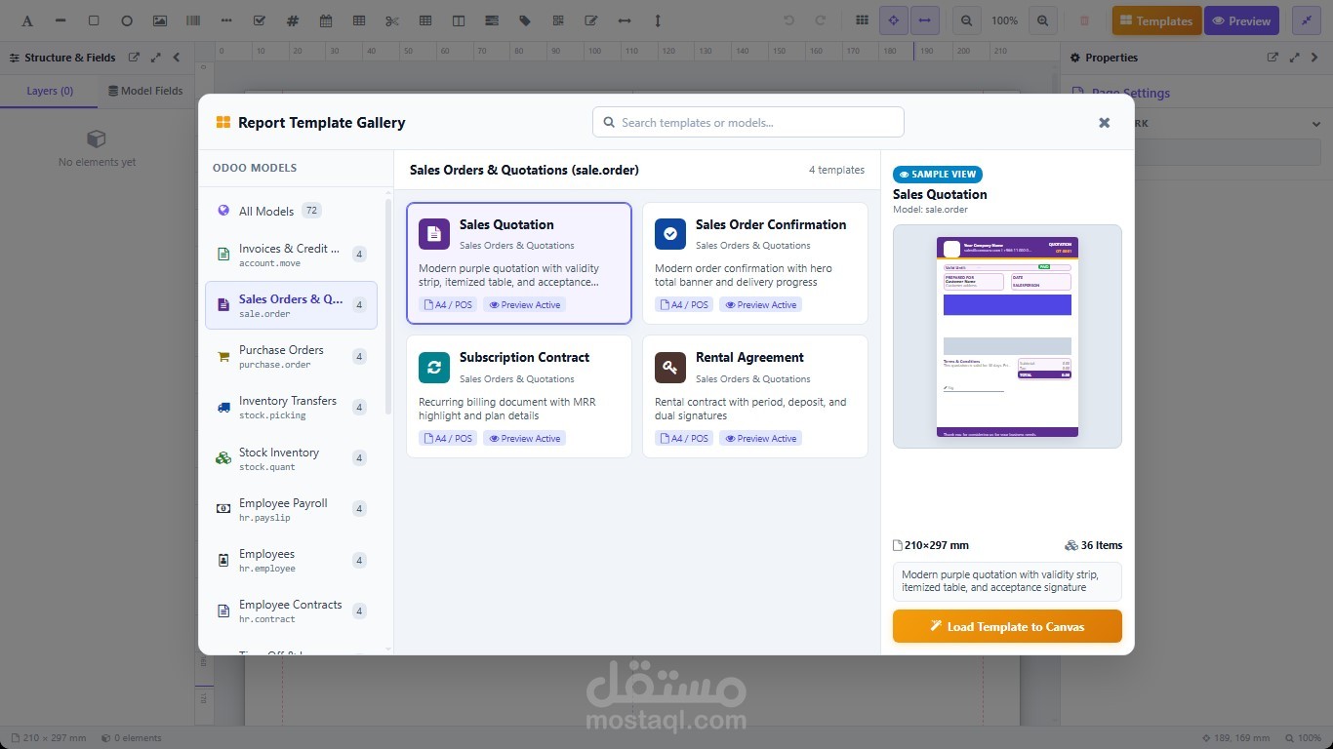
Task: Click the blue Sales Order Confirmation check icon
Action: coord(670,234)
